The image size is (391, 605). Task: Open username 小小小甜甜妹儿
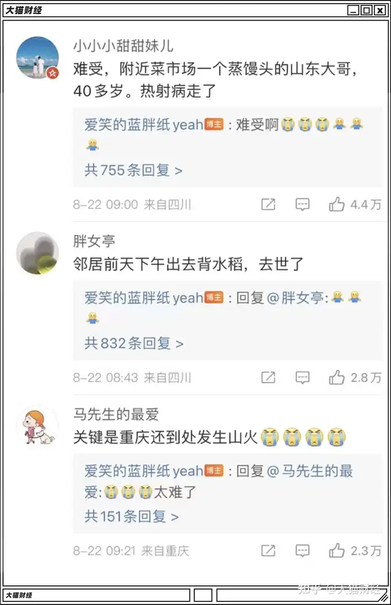[x=123, y=46]
